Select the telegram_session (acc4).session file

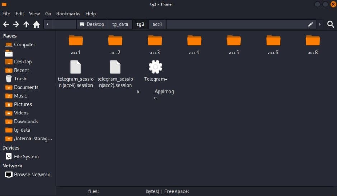(x=76, y=67)
